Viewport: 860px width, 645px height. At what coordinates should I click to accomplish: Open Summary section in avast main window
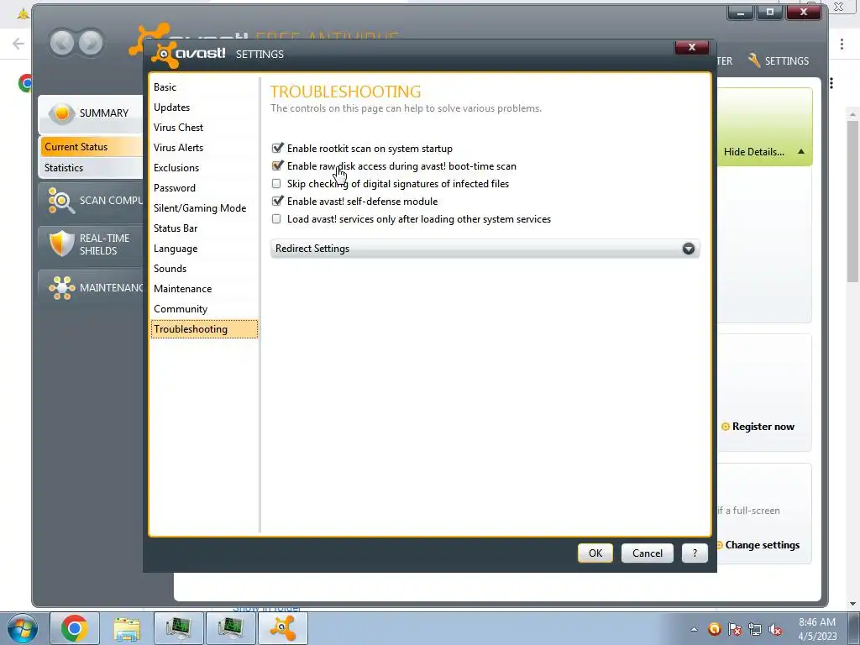pyautogui.click(x=91, y=113)
